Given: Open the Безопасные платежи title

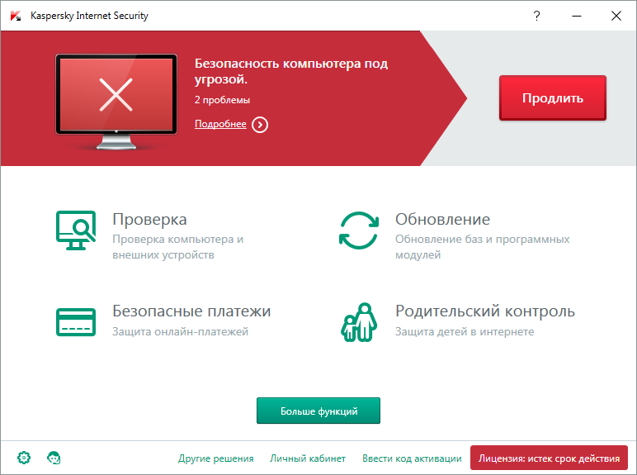Looking at the screenshot, I should 191,311.
